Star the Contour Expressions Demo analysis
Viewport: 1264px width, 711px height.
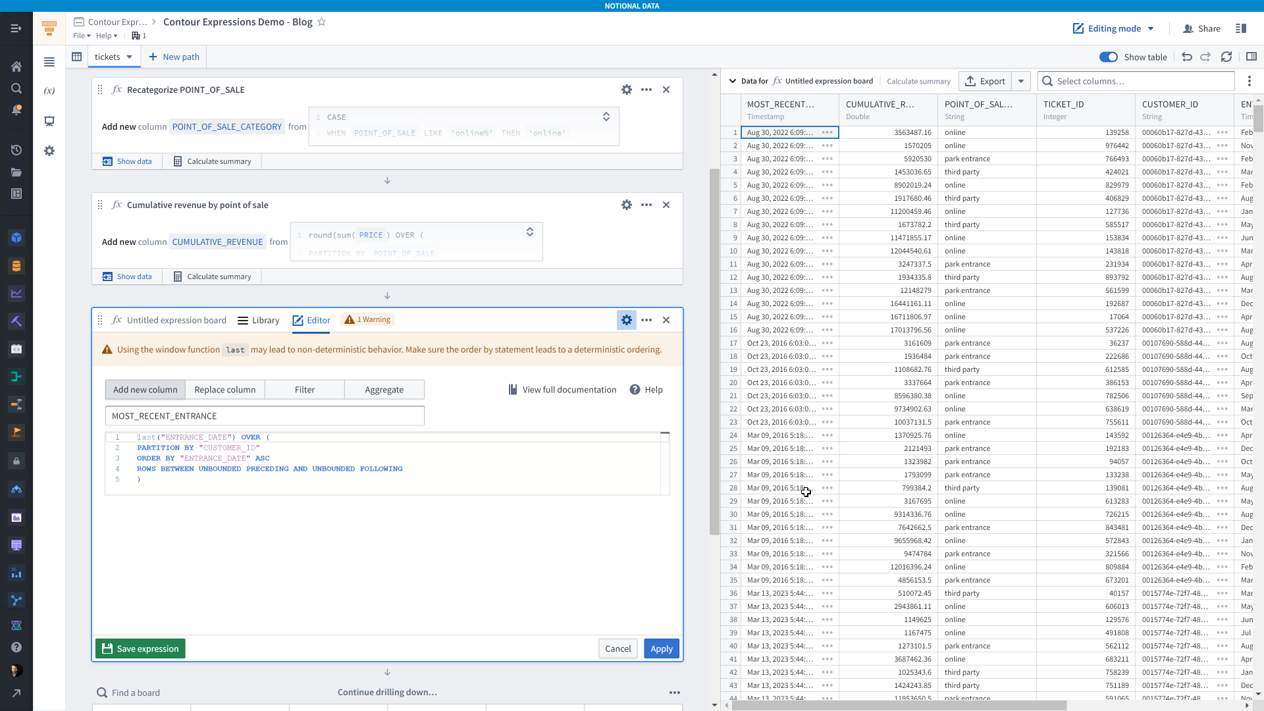(321, 22)
